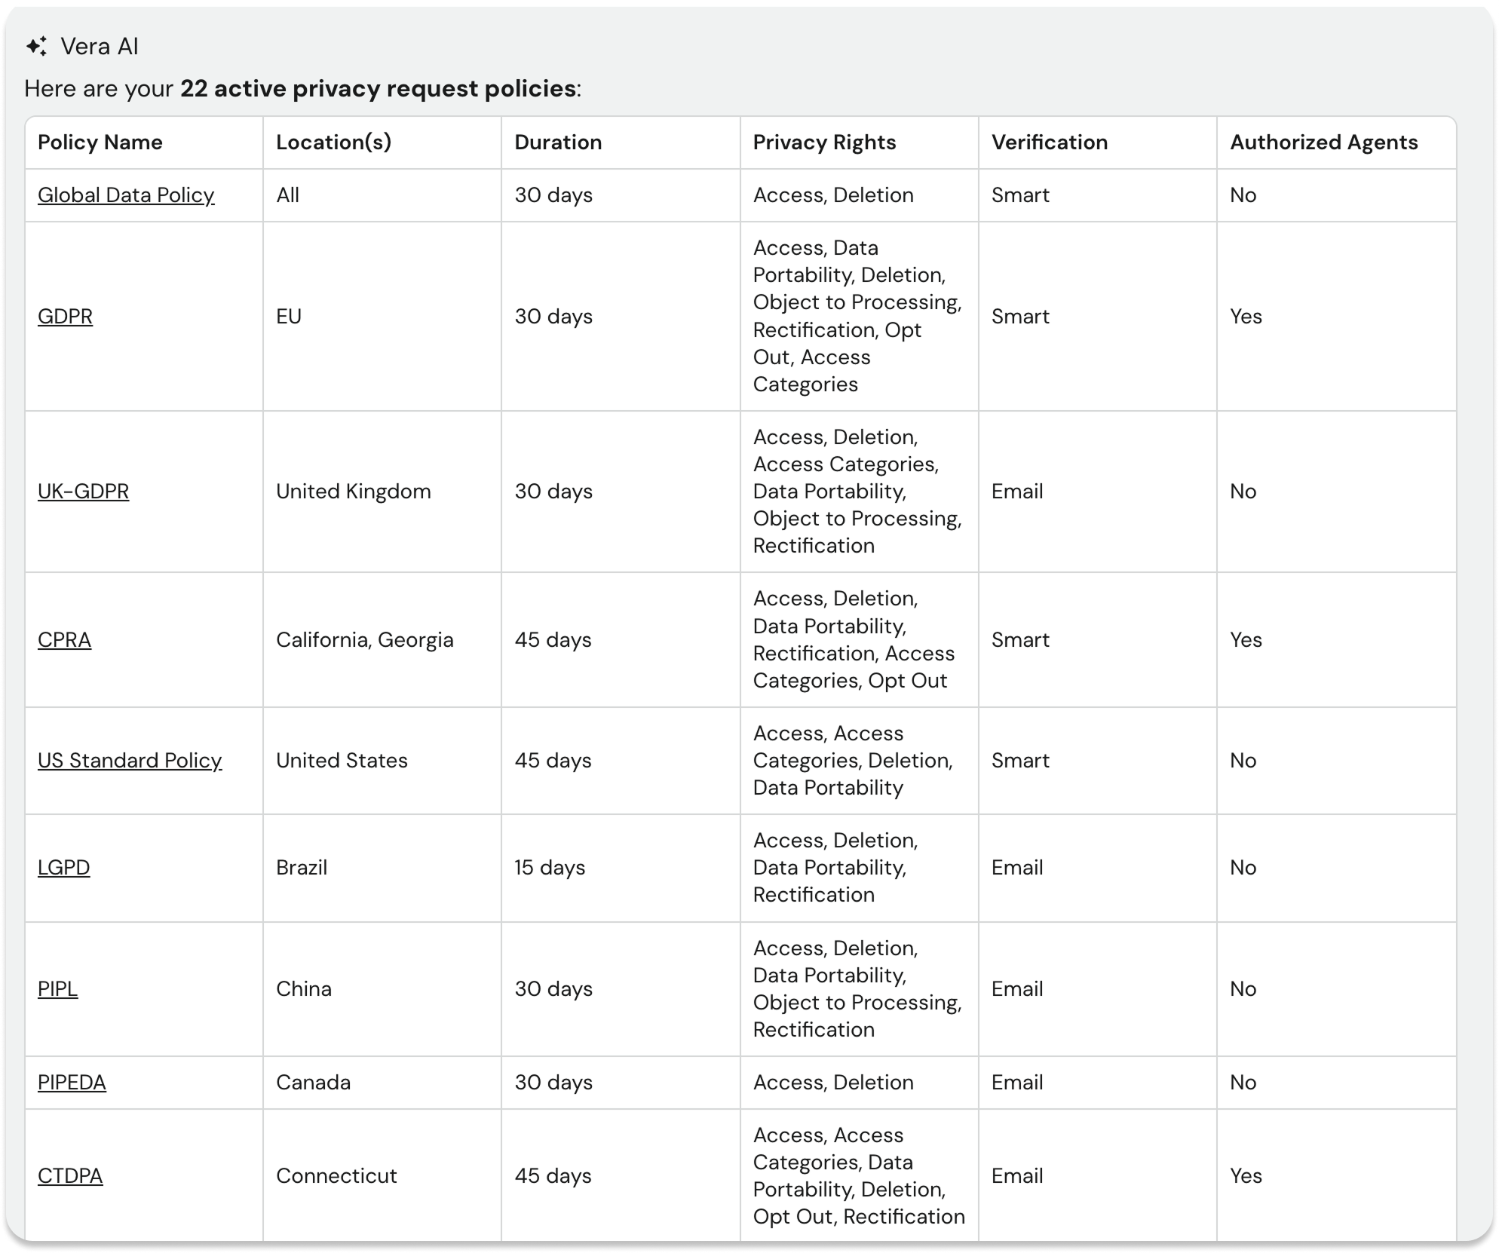Viewport: 1499px width, 1253px height.
Task: Select the LGPD policy link
Action: pos(63,868)
